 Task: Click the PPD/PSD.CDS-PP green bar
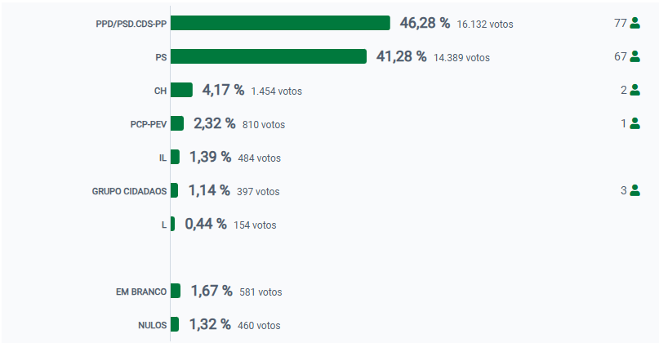280,23
